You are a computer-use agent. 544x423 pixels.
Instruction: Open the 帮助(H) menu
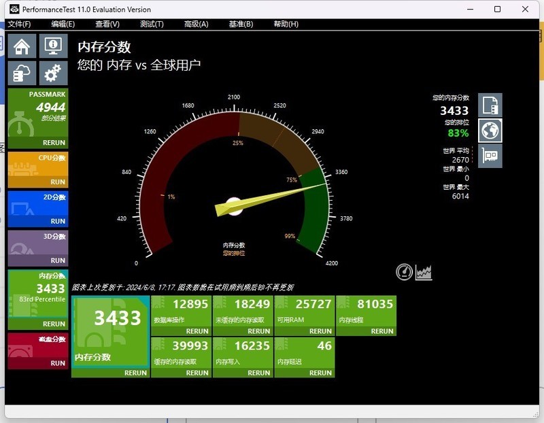coord(286,24)
